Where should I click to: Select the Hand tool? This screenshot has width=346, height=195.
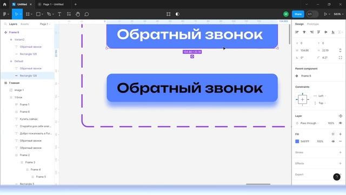click(78, 14)
